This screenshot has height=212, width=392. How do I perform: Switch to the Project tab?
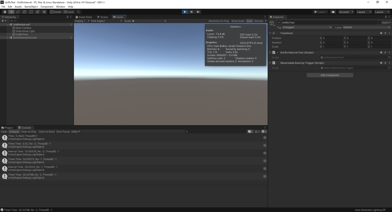(x=7, y=128)
